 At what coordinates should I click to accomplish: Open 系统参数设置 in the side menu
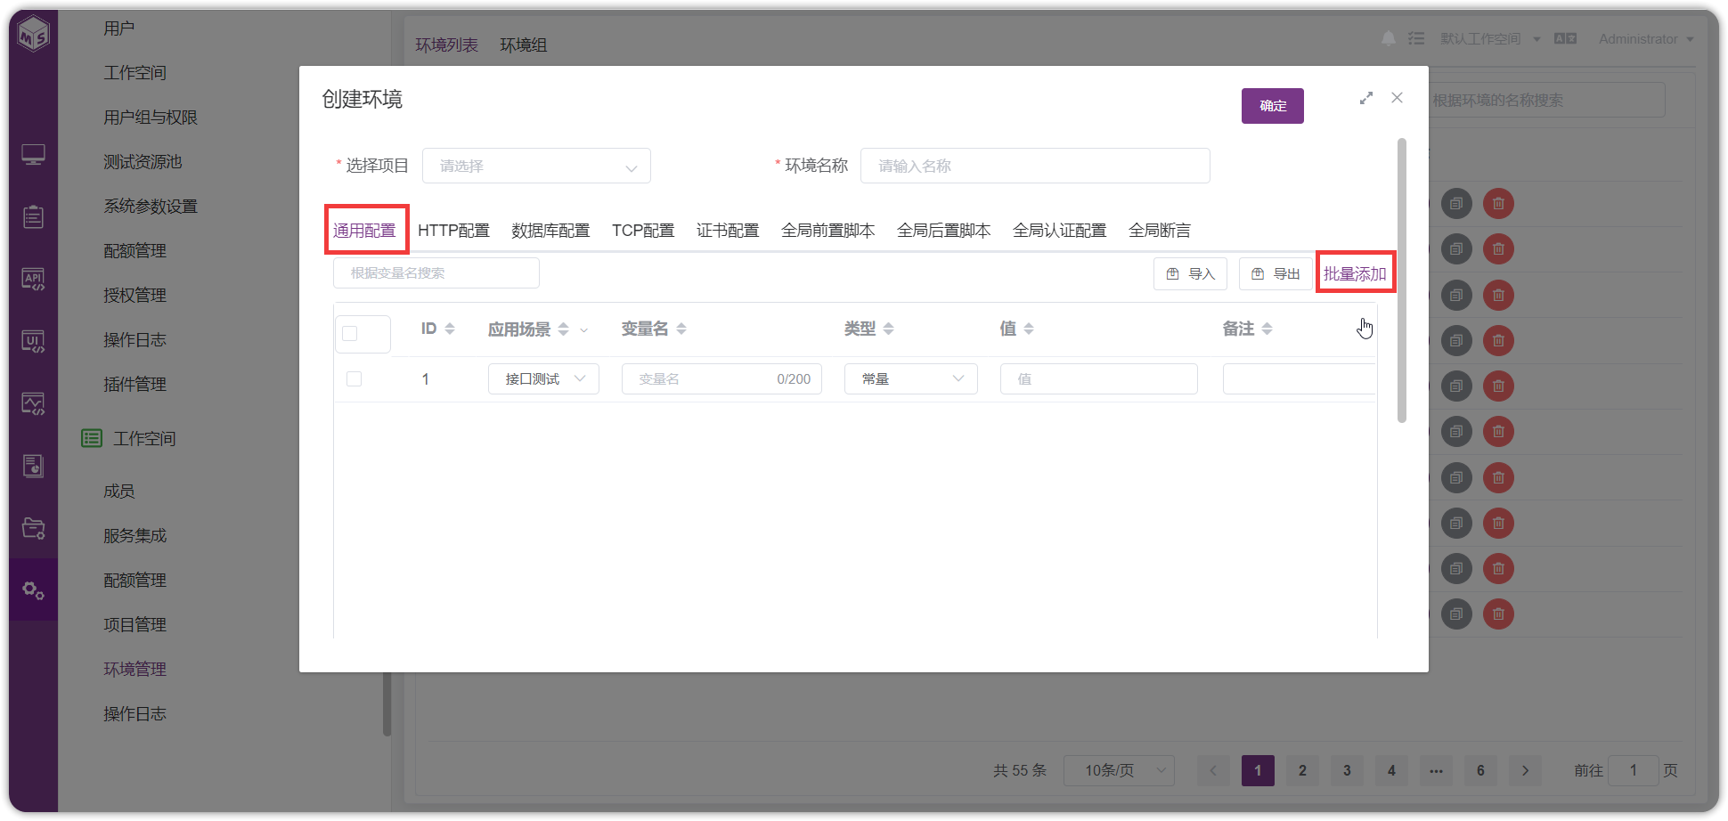pos(151,206)
